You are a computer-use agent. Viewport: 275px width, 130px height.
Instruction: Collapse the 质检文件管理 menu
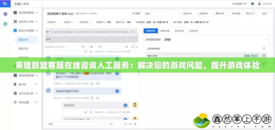26,31
